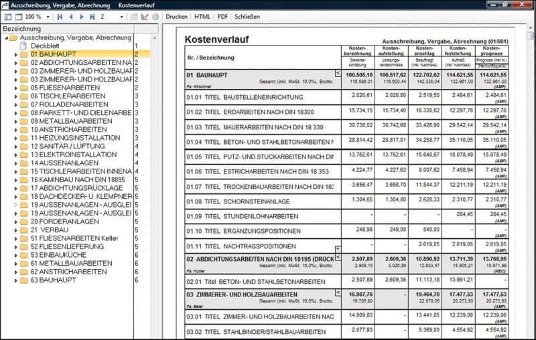Image resolution: width=536 pixels, height=340 pixels.
Task: Click the chart edit icon in toolbar
Action: click(145, 17)
